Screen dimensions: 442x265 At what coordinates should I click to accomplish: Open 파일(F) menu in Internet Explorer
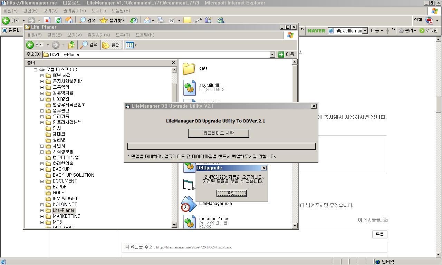(x=10, y=11)
